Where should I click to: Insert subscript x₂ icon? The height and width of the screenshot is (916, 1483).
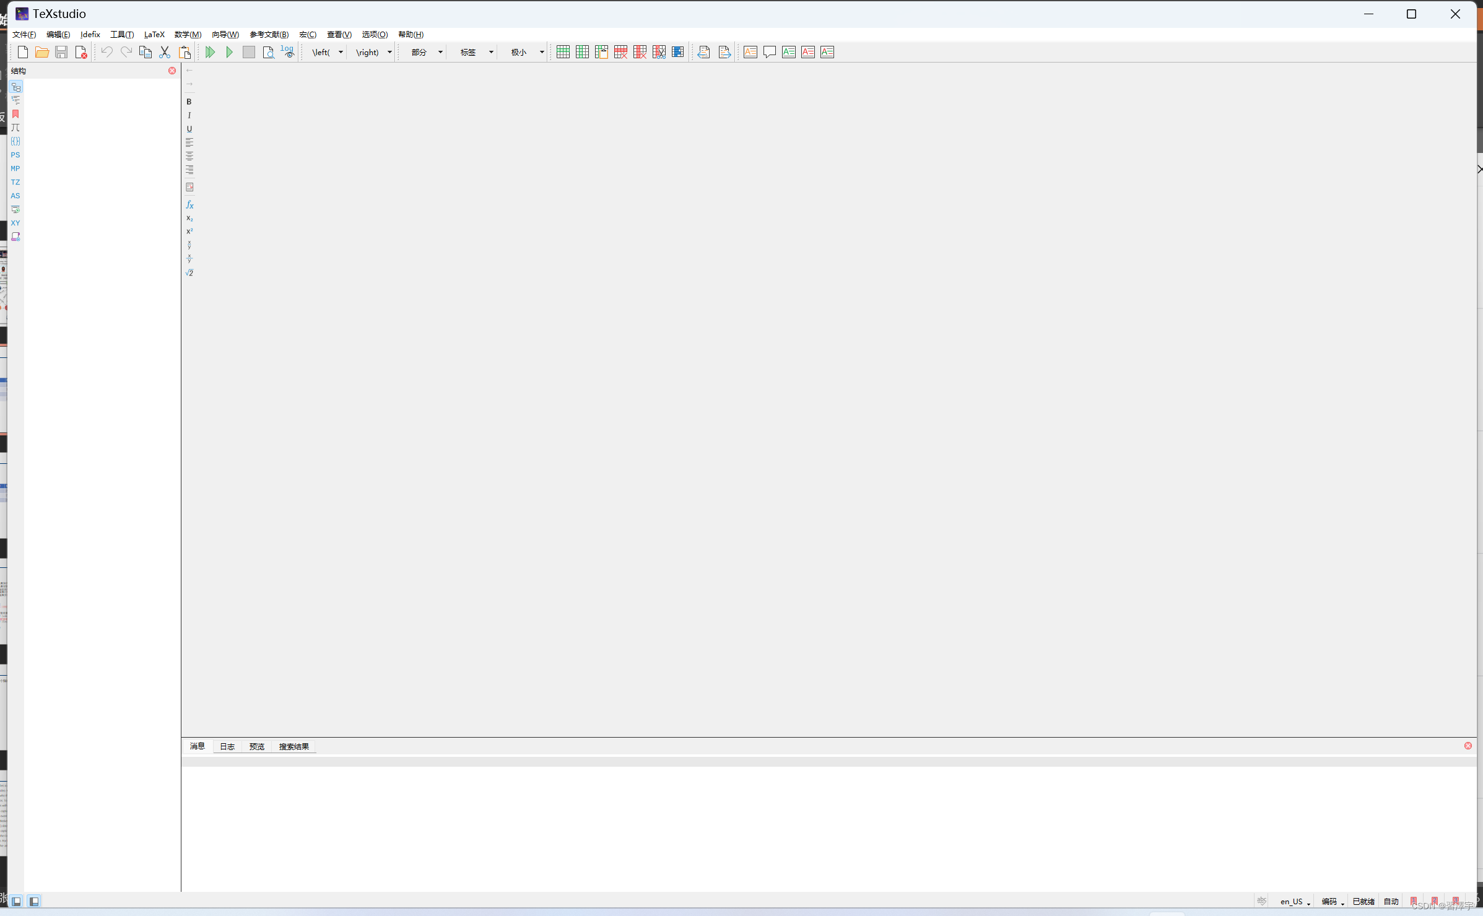[189, 219]
